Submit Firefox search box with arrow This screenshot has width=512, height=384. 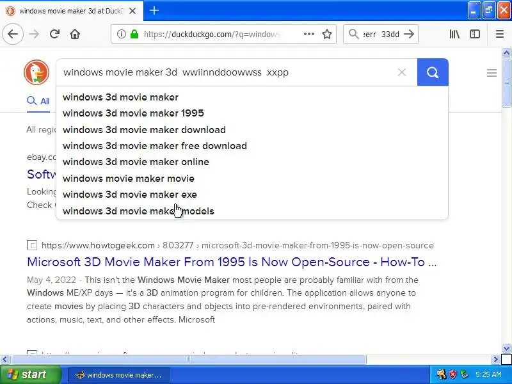point(409,34)
